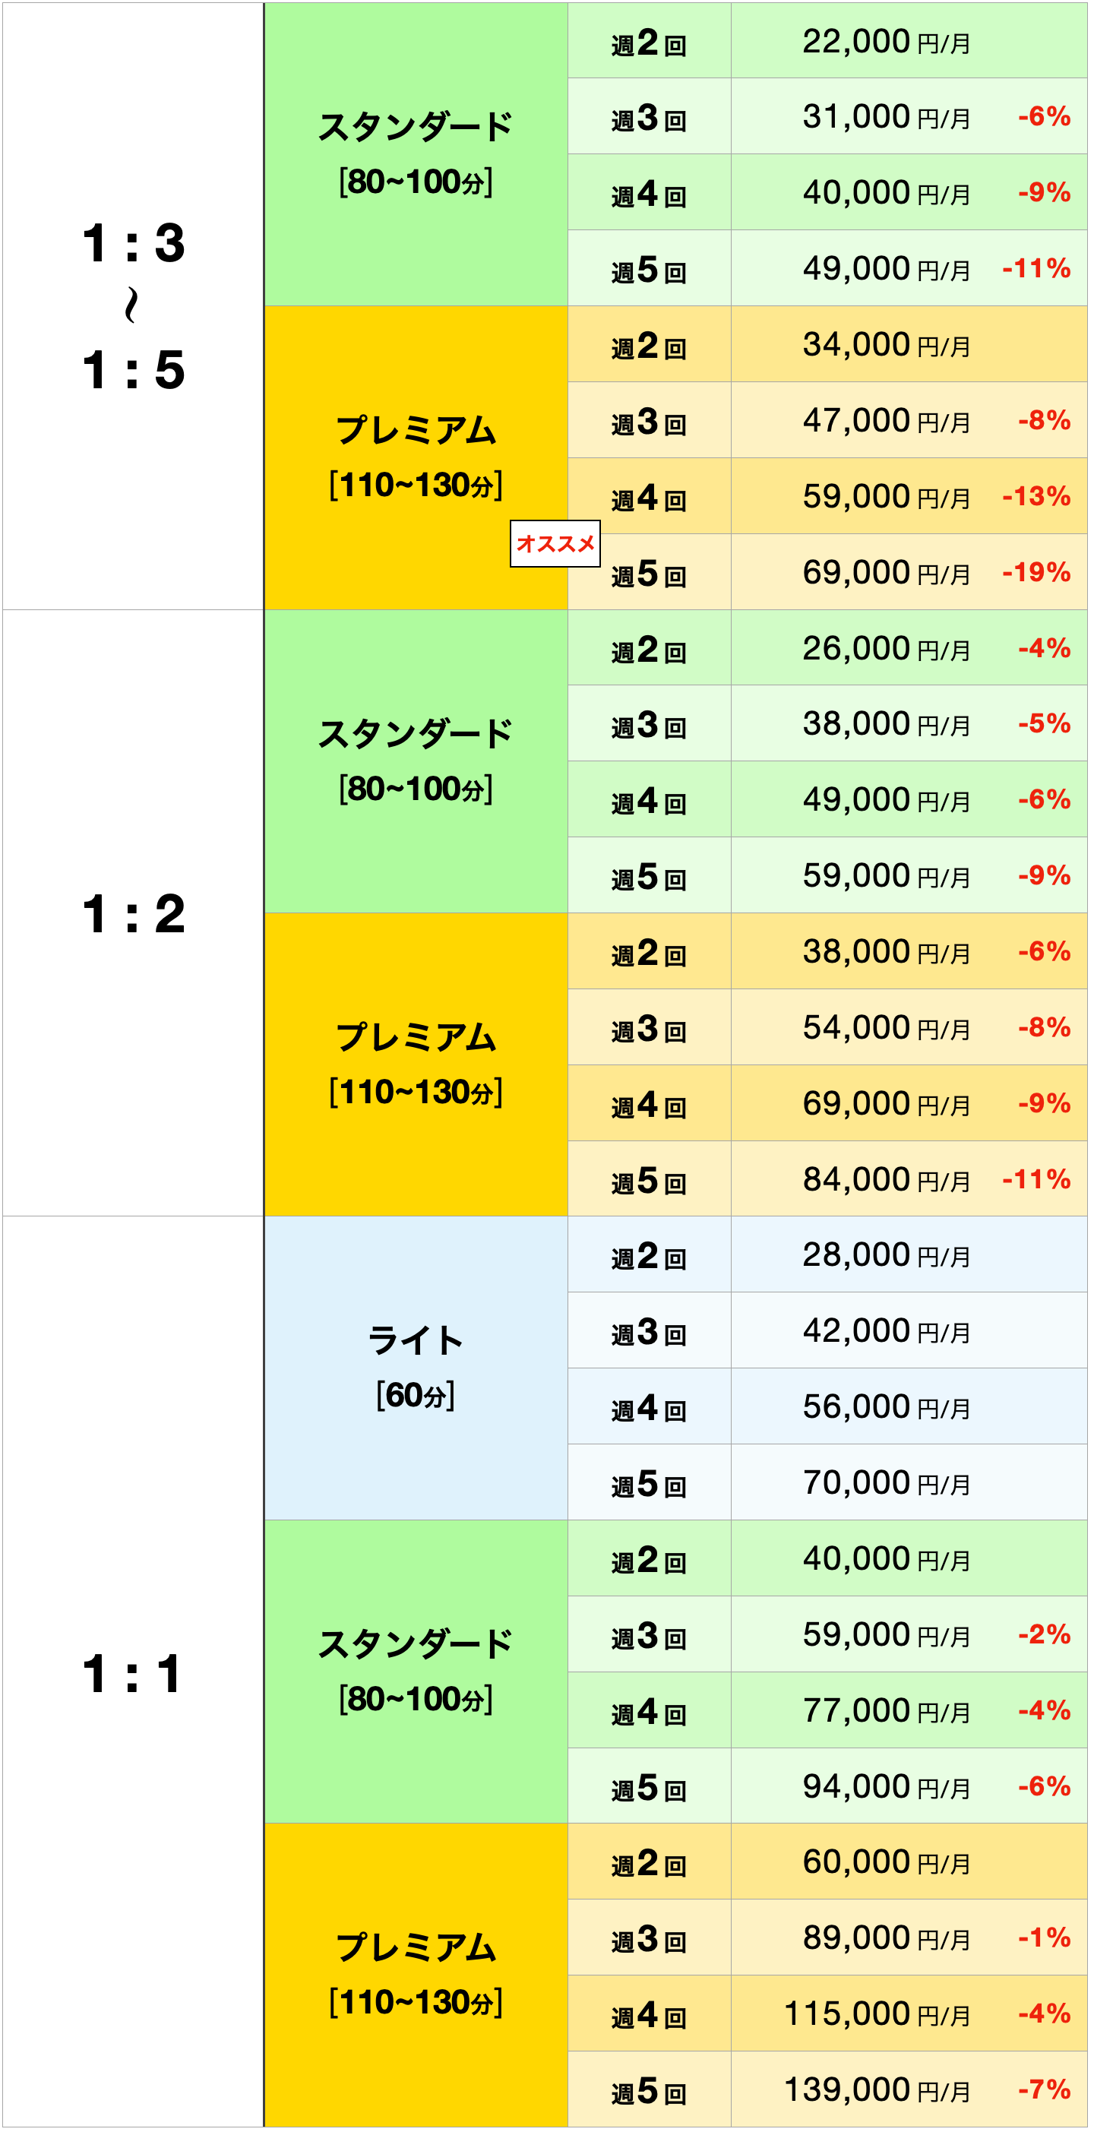Select the 1:3〜1:5 ratio cell

point(133,306)
